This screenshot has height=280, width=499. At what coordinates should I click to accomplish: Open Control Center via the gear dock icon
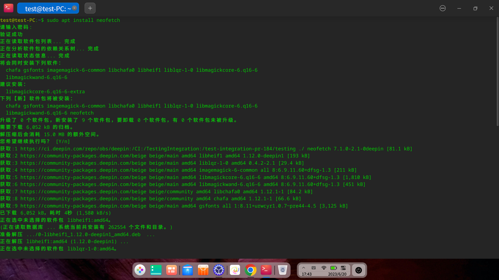(219, 270)
